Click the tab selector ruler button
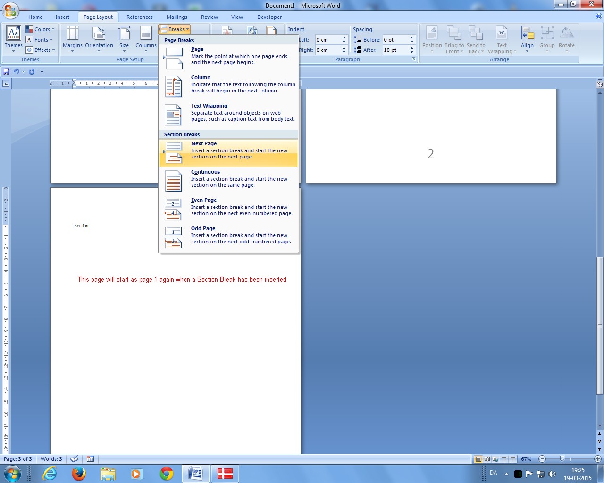604x483 pixels. click(6, 84)
